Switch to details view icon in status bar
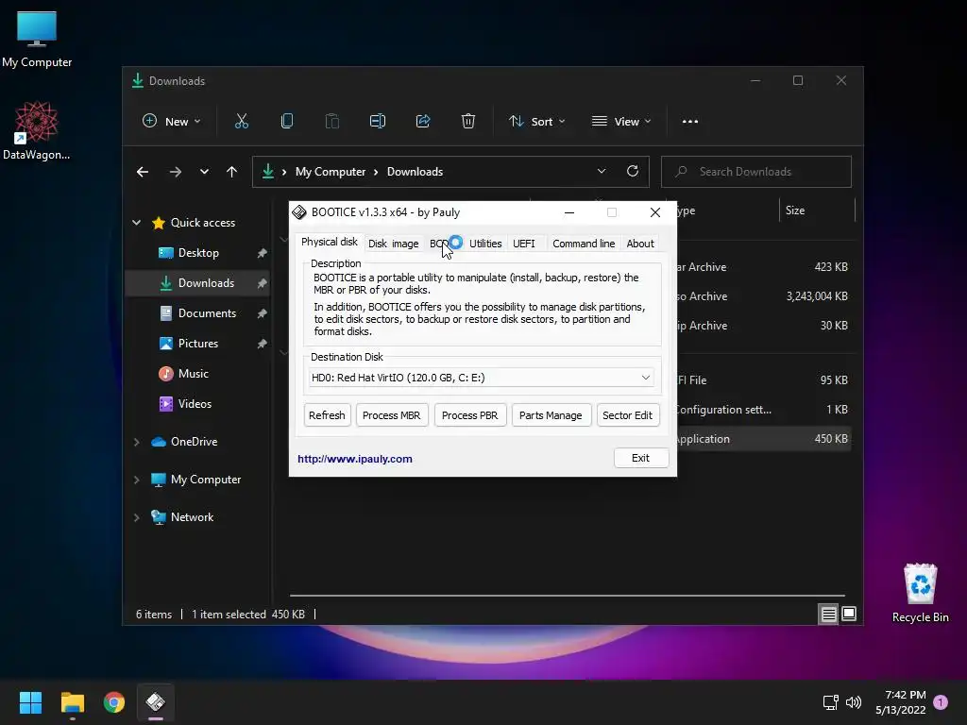The image size is (967, 725). click(x=828, y=614)
